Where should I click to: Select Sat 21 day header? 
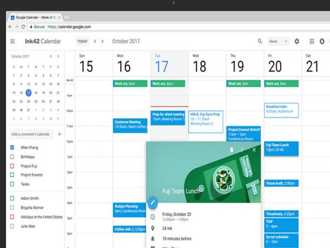(x=312, y=63)
